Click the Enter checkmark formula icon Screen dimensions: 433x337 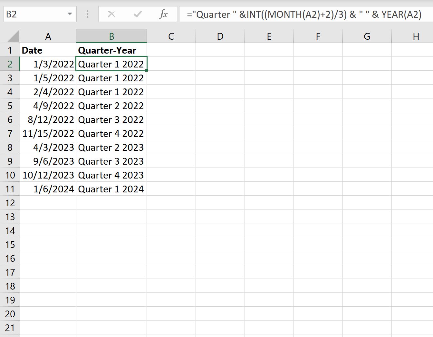138,14
